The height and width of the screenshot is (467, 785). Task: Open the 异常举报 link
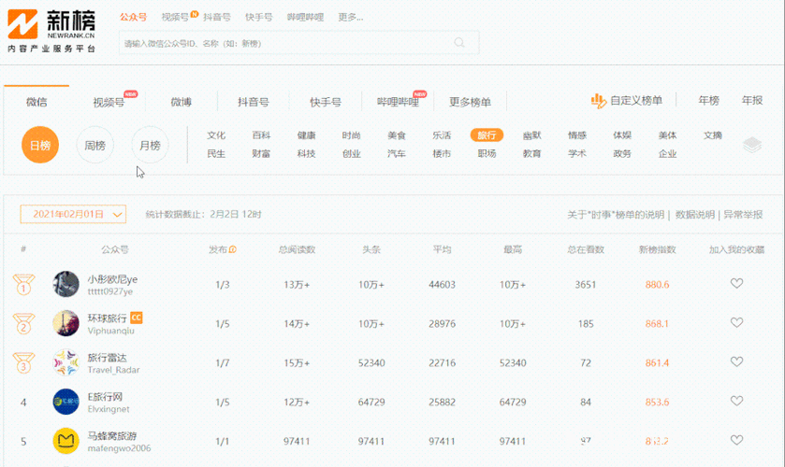[x=743, y=215]
